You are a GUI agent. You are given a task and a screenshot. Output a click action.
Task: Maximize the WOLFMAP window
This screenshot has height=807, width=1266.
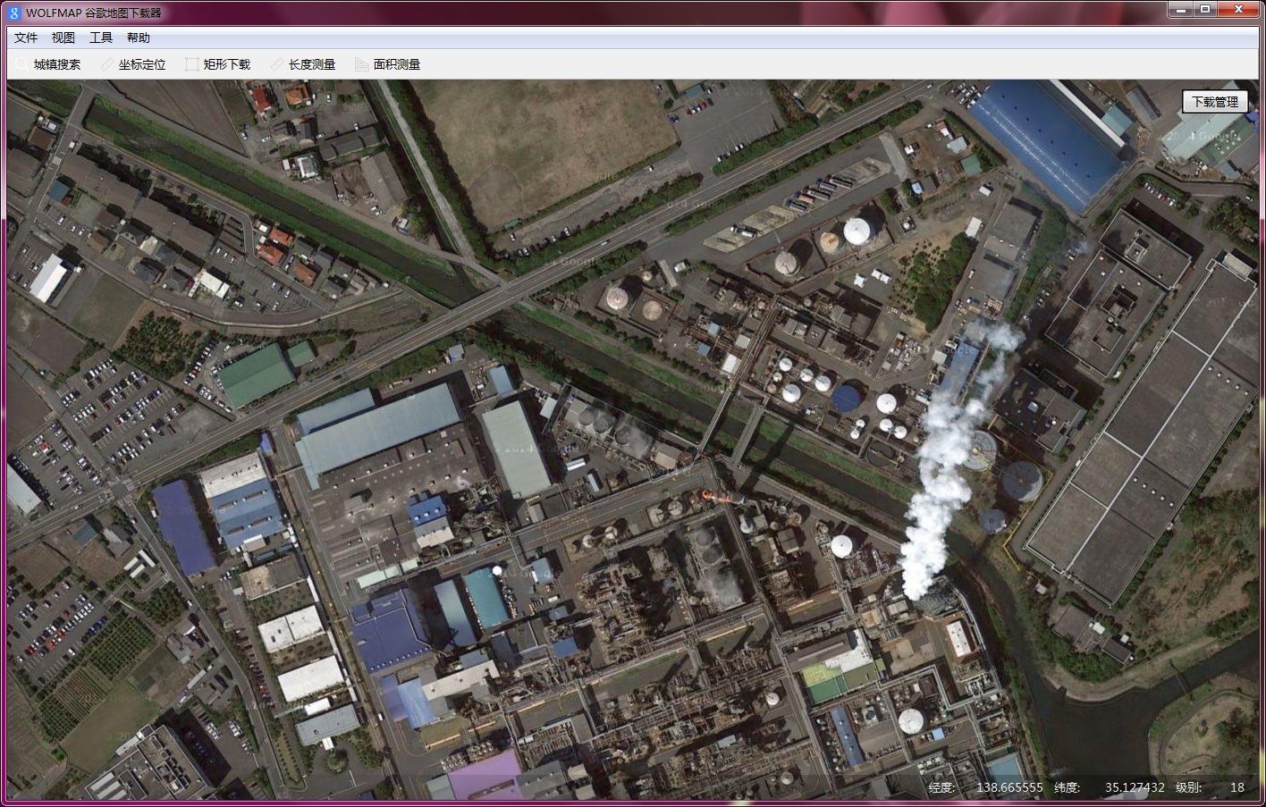pos(1205,10)
